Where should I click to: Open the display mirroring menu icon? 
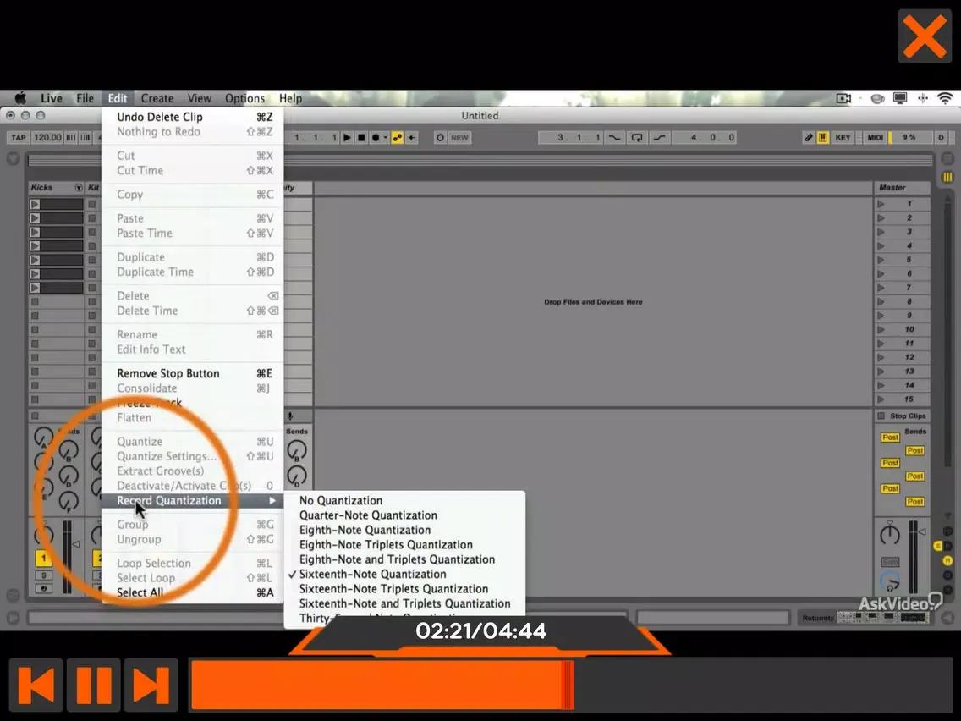click(x=900, y=98)
